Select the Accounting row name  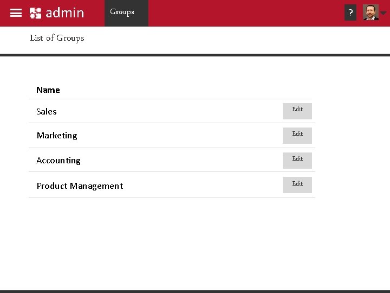pos(58,161)
